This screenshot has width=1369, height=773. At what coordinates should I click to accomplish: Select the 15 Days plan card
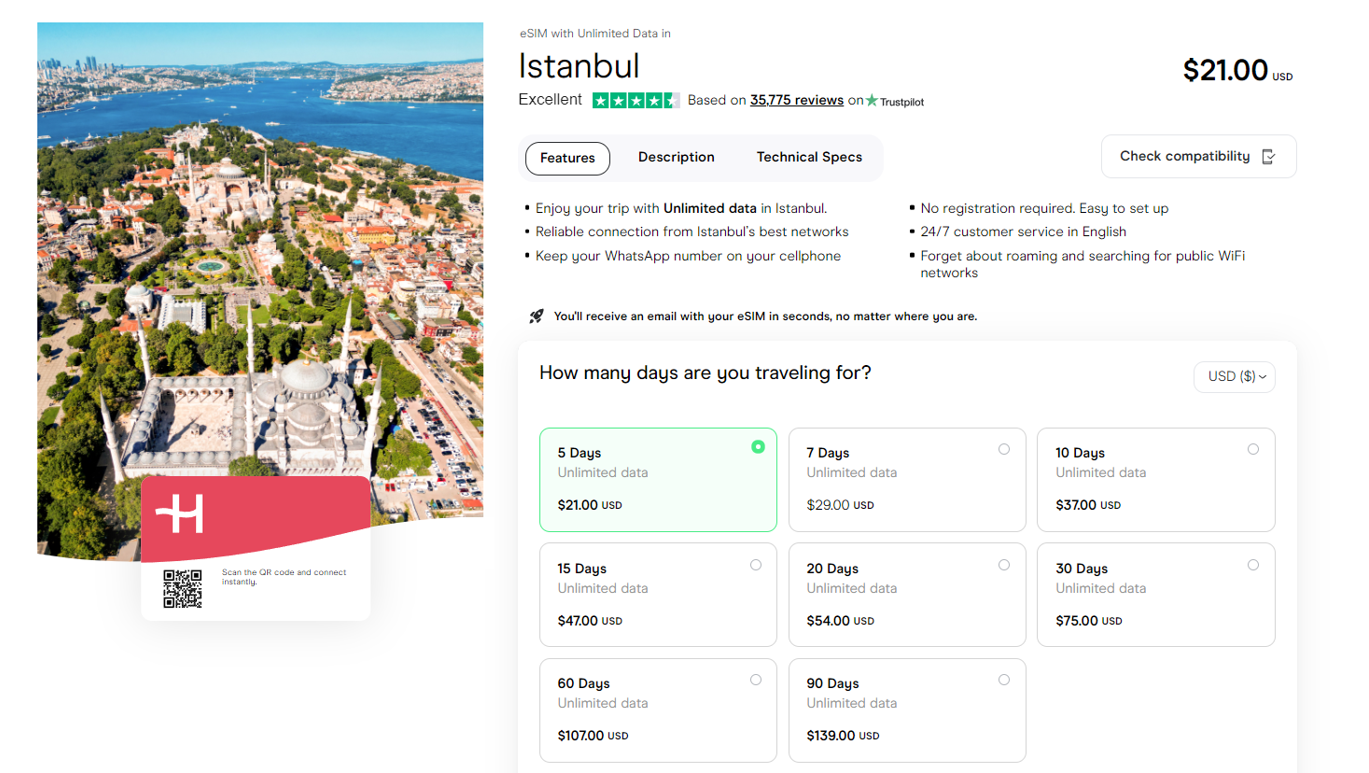coord(658,595)
